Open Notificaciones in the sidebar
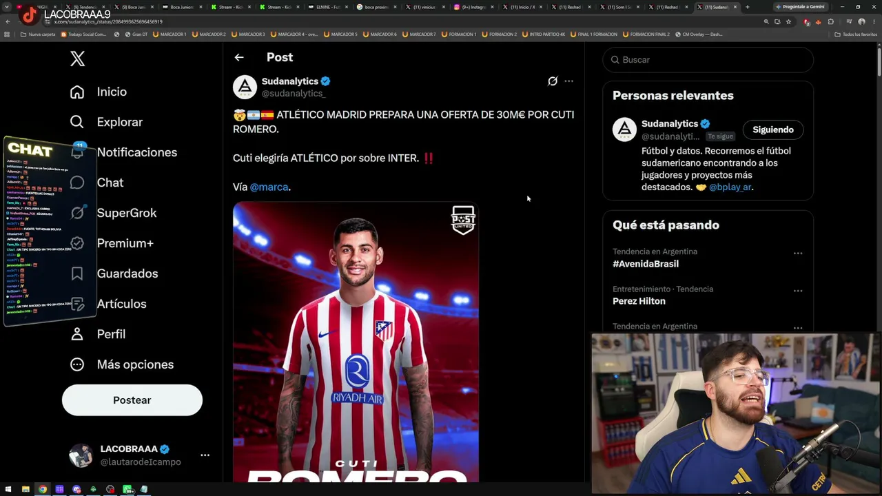Viewport: 882px width, 496px height. 123,152
